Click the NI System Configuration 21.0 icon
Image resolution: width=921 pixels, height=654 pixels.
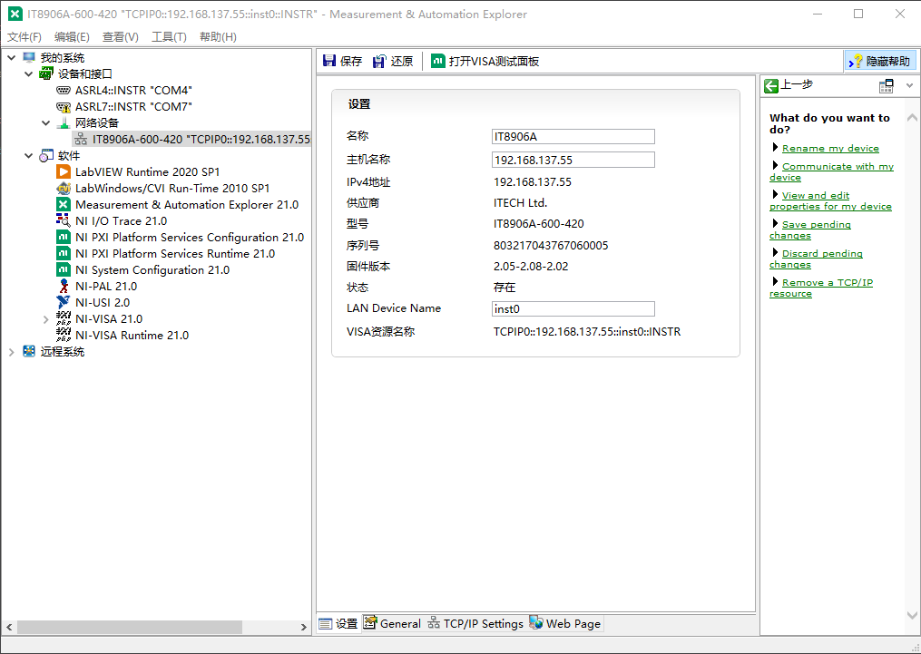[64, 270]
